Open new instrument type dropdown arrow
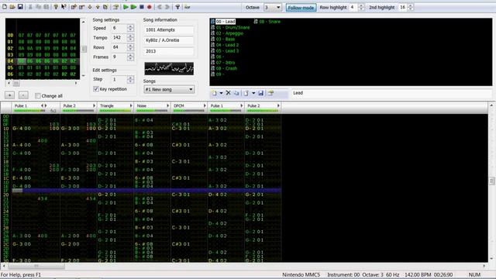The height and width of the screenshot is (279, 496). [x=221, y=93]
